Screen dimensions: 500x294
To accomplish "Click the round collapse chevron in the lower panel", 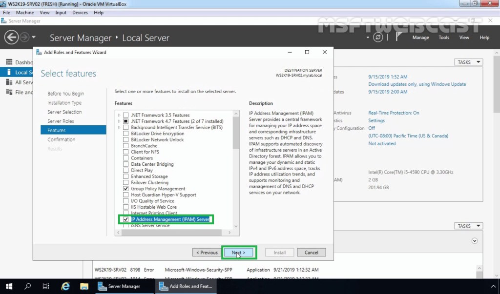I will 475,241.
